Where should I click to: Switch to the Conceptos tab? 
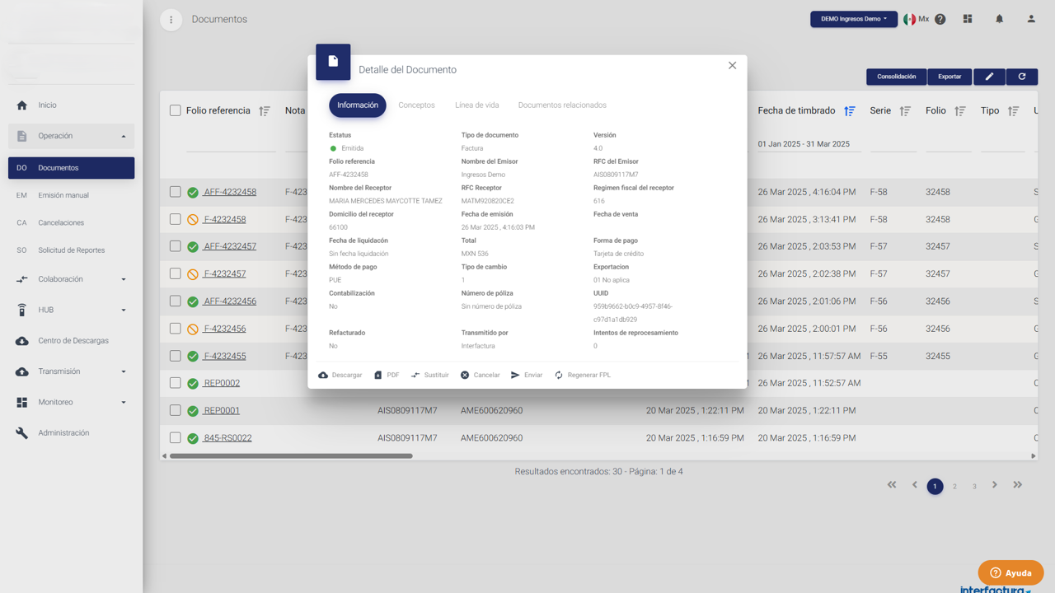point(416,105)
